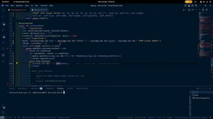Click the remote window indicator in status bar

[x=2, y=118]
